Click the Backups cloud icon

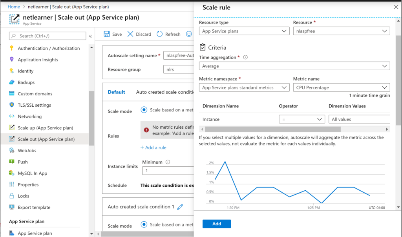pos(11,82)
